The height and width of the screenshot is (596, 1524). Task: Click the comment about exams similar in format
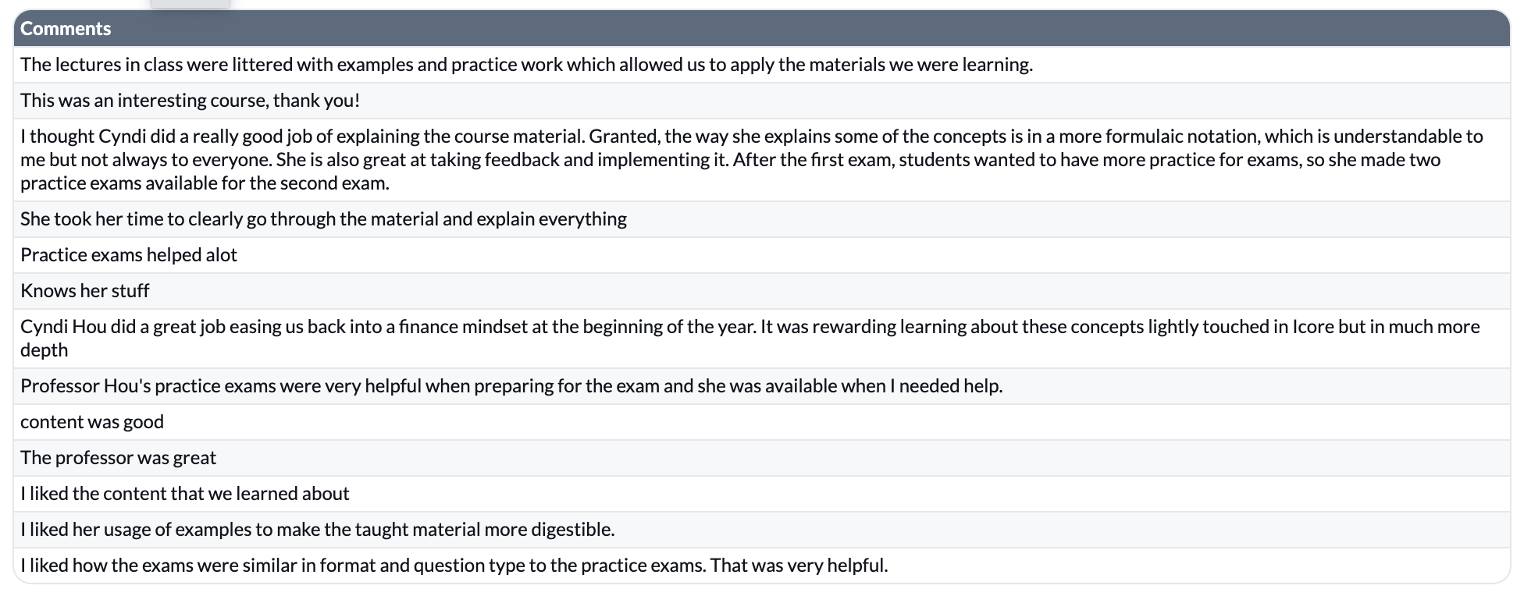(761, 566)
